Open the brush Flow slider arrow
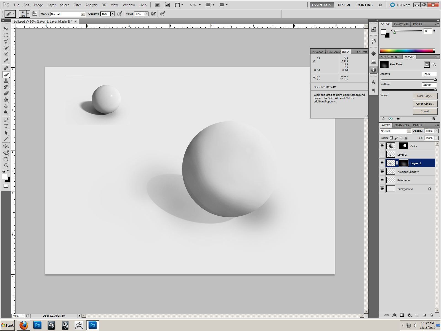This screenshot has height=331, width=441. [146, 14]
